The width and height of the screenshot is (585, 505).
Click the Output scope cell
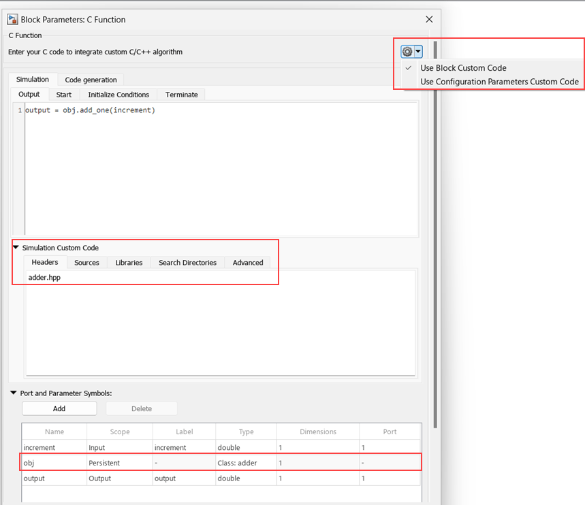(120, 478)
